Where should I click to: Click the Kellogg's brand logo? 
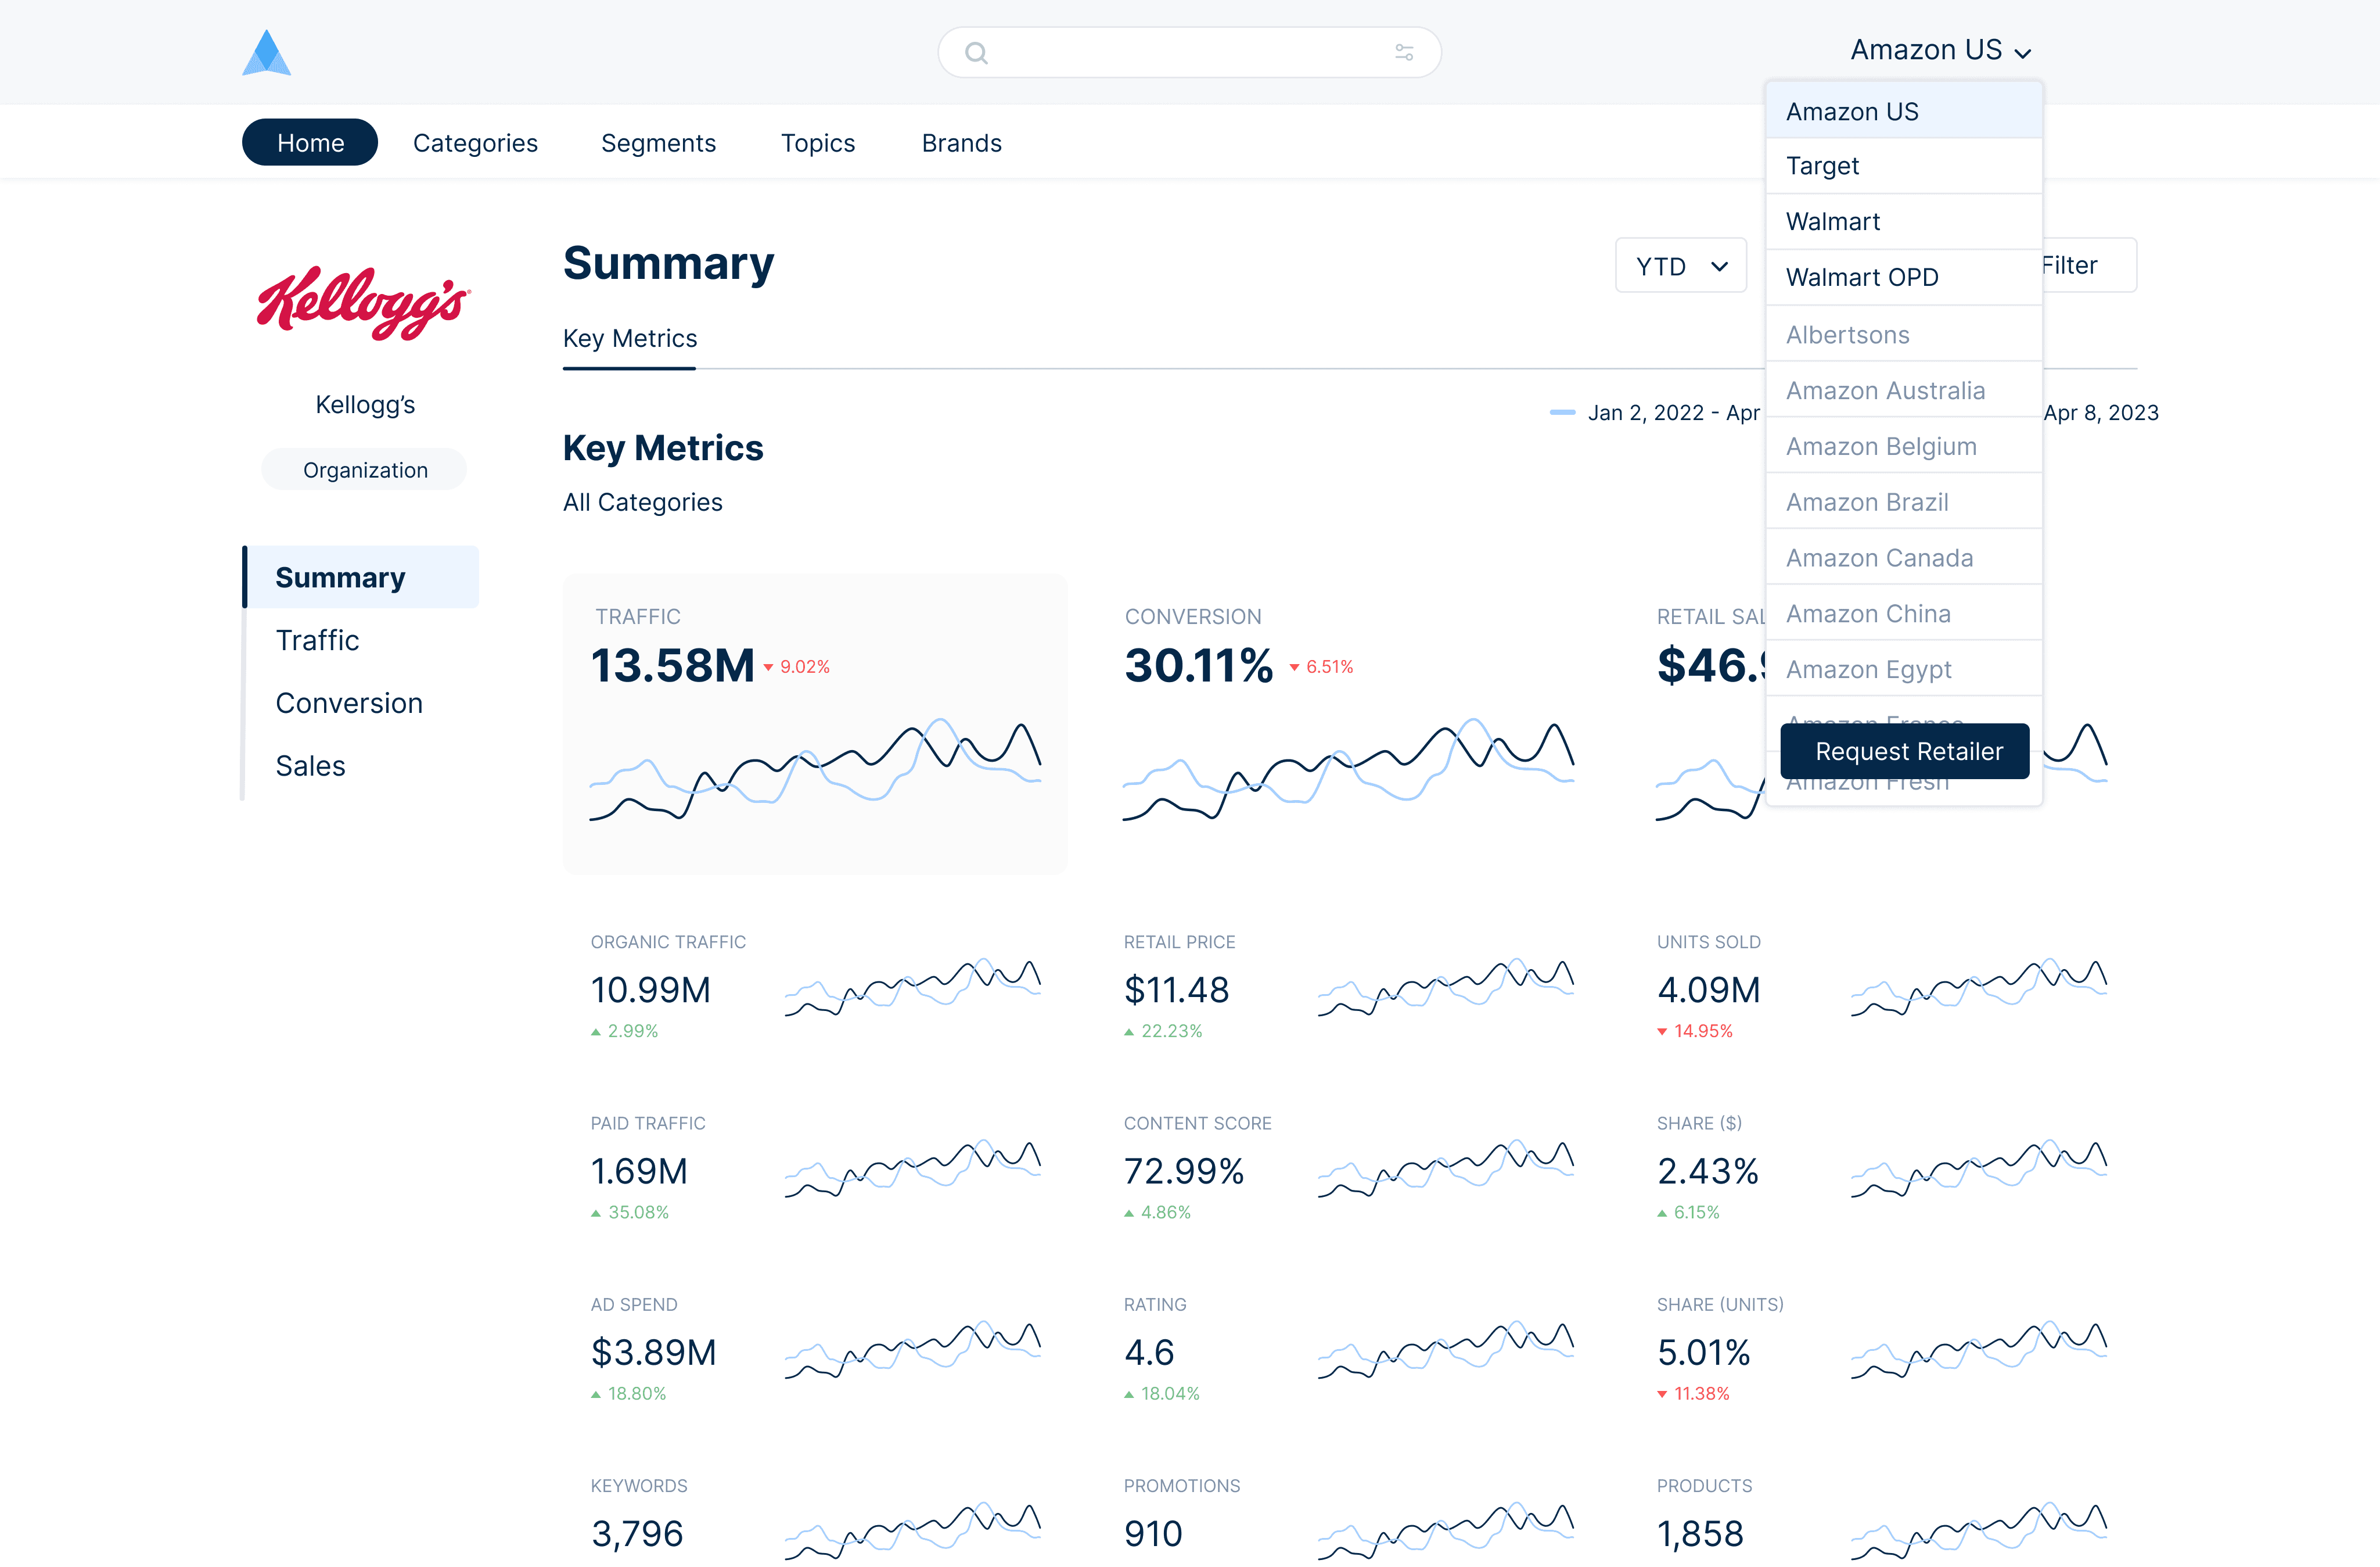[x=364, y=302]
